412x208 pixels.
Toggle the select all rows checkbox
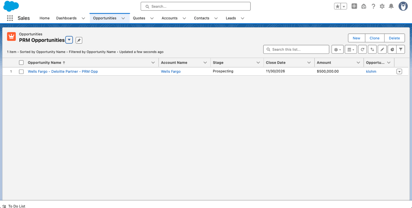tap(21, 63)
